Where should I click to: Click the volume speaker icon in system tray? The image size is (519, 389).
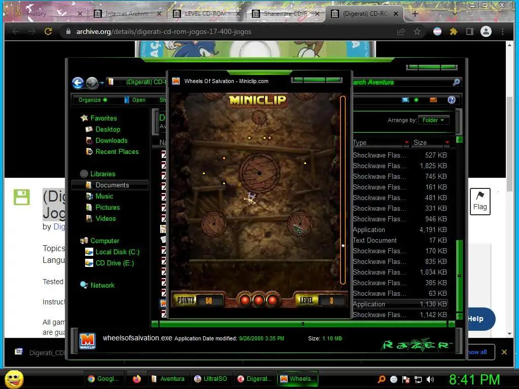430,379
